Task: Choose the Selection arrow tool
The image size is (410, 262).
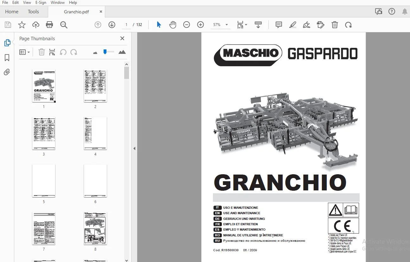Action: coord(159,25)
